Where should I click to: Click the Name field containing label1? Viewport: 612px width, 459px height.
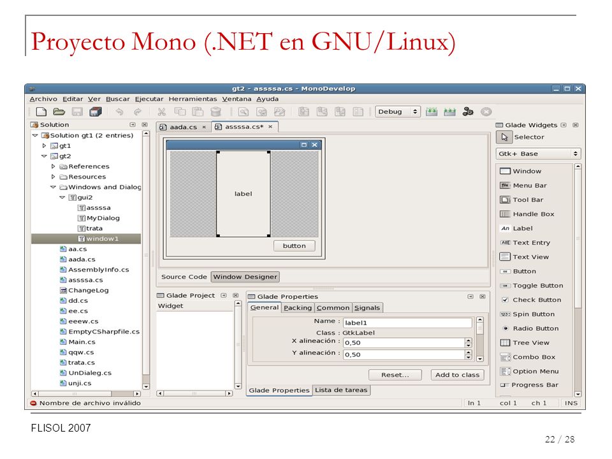click(407, 323)
